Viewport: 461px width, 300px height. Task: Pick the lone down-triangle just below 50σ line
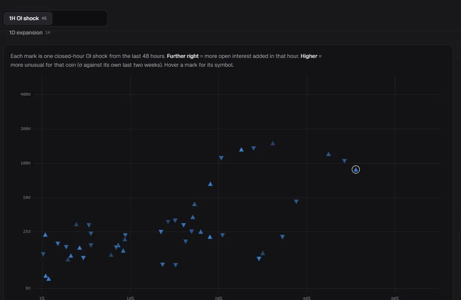tap(296, 202)
